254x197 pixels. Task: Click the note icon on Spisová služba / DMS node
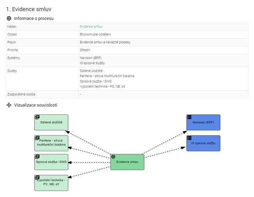pos(37,156)
